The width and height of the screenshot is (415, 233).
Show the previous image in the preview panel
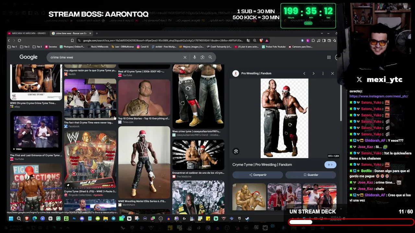[304, 73]
